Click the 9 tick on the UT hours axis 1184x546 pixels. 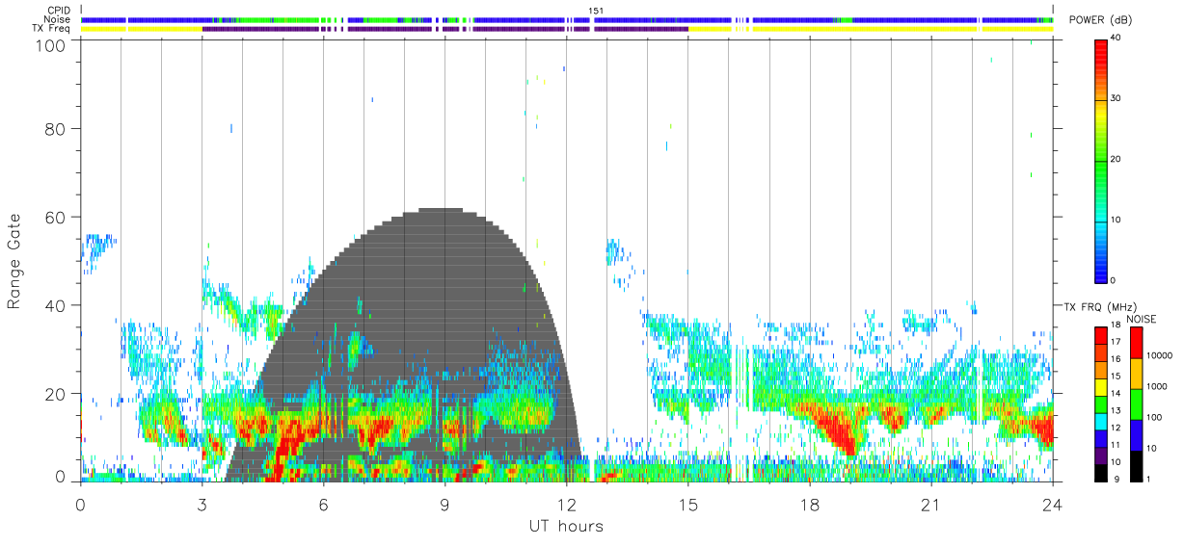[x=444, y=504]
